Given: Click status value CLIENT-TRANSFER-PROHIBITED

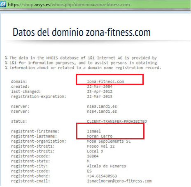Looking at the screenshot, I should click(x=117, y=121).
